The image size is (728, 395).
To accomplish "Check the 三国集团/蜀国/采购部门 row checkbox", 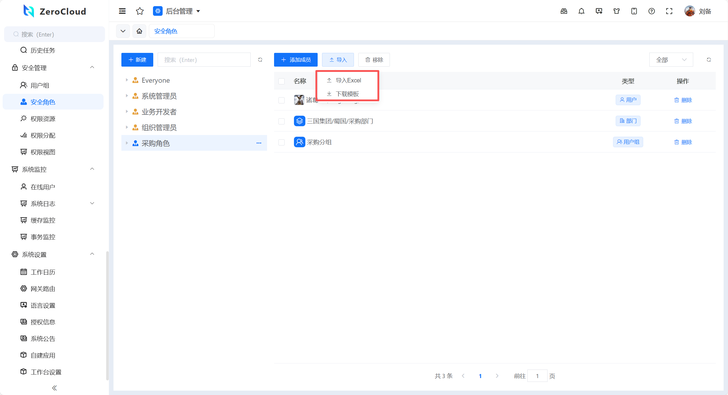I will [x=281, y=121].
